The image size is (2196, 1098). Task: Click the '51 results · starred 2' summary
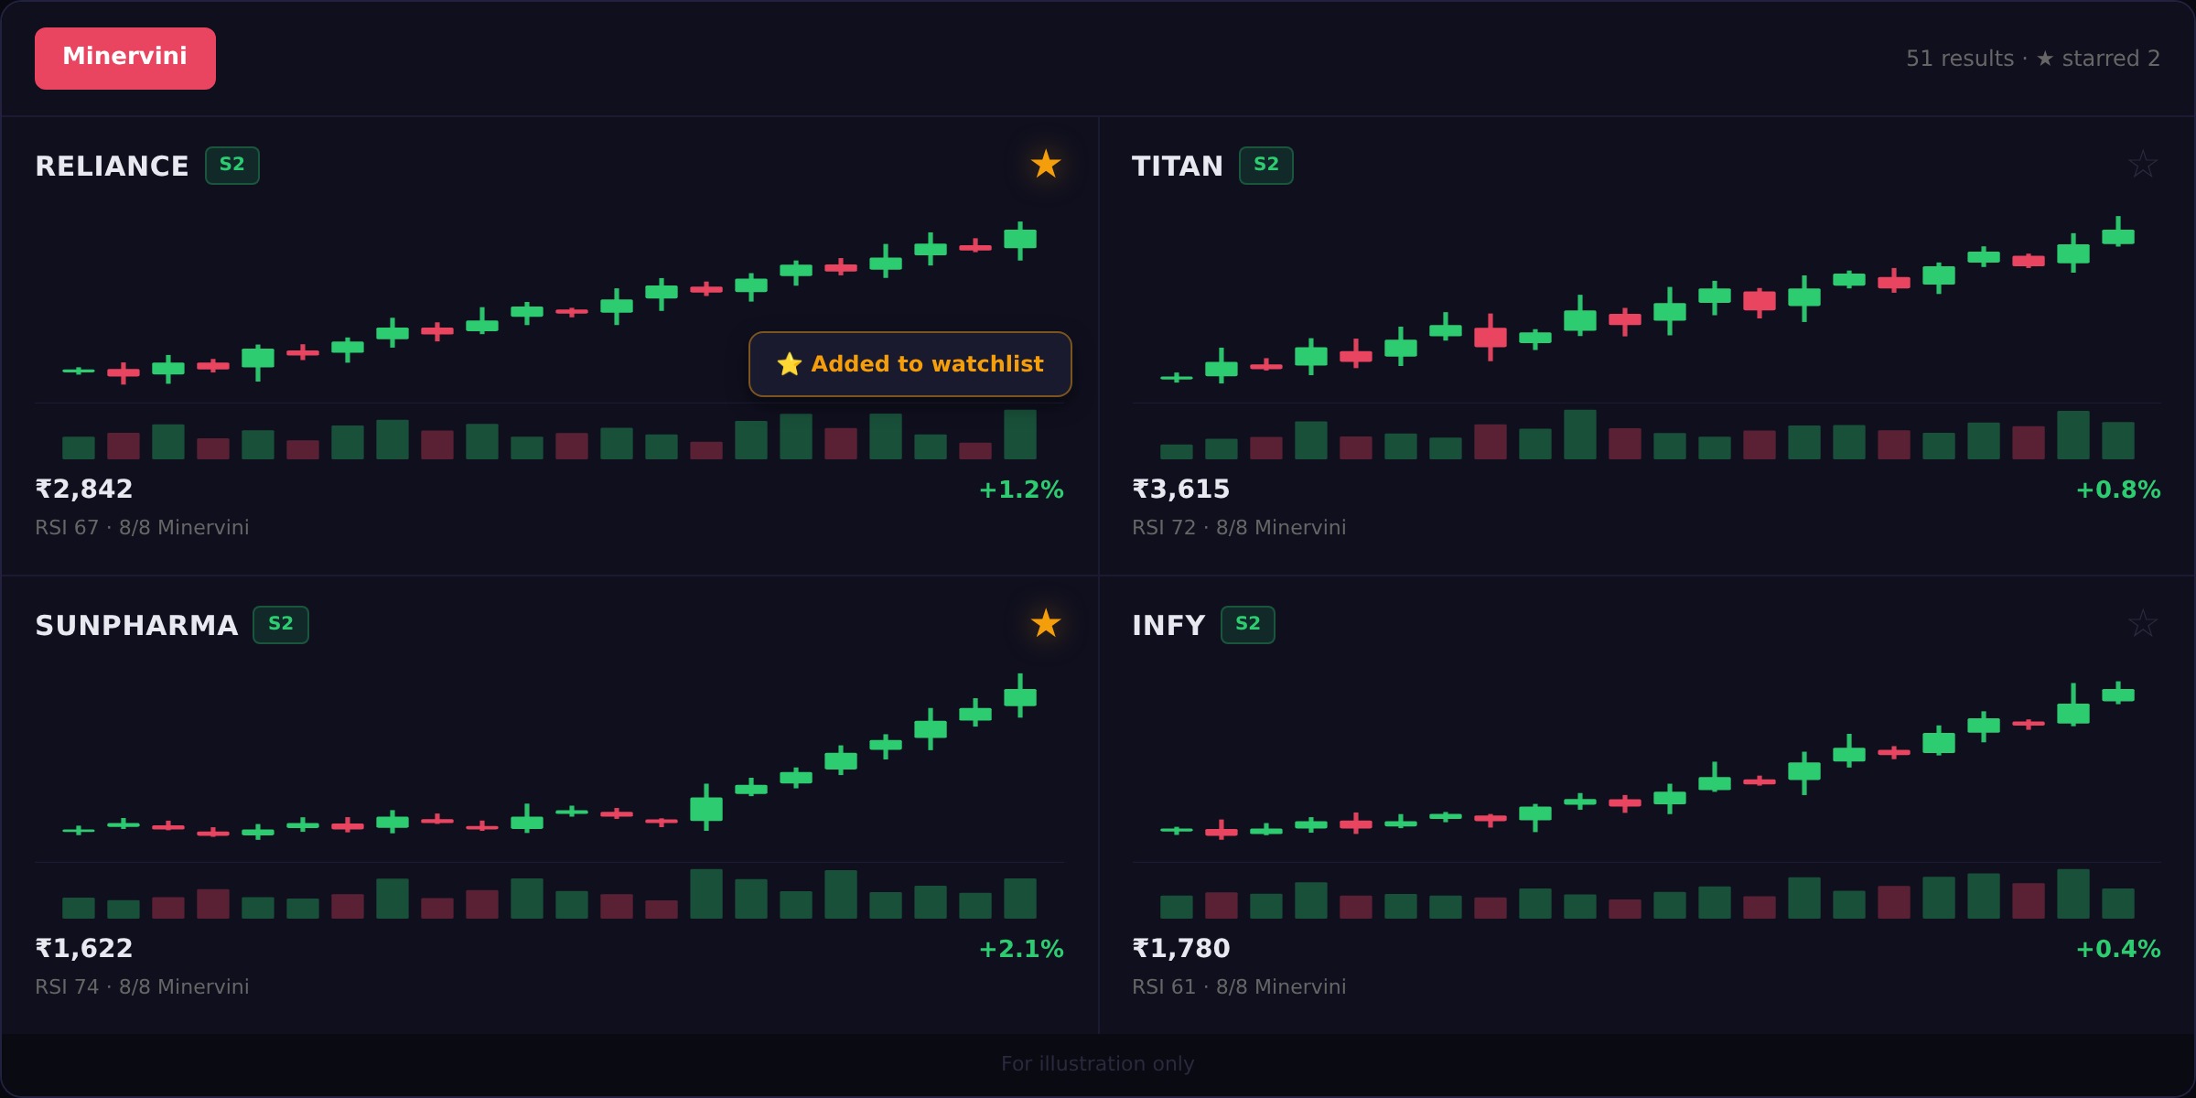point(2033,59)
